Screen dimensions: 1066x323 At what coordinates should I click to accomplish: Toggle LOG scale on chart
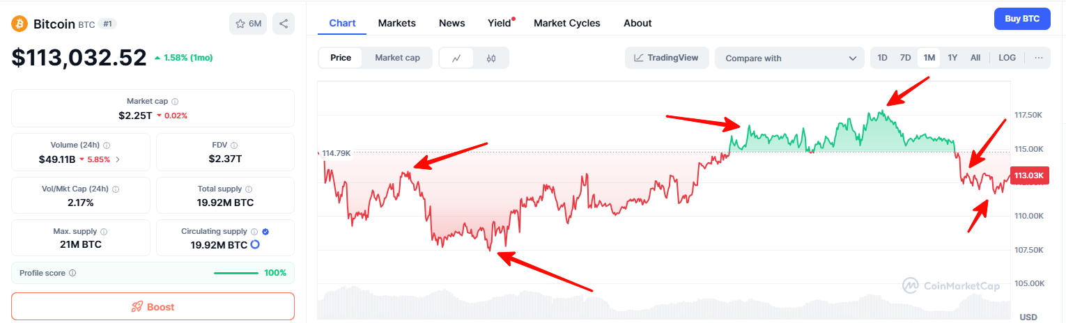coord(1007,58)
